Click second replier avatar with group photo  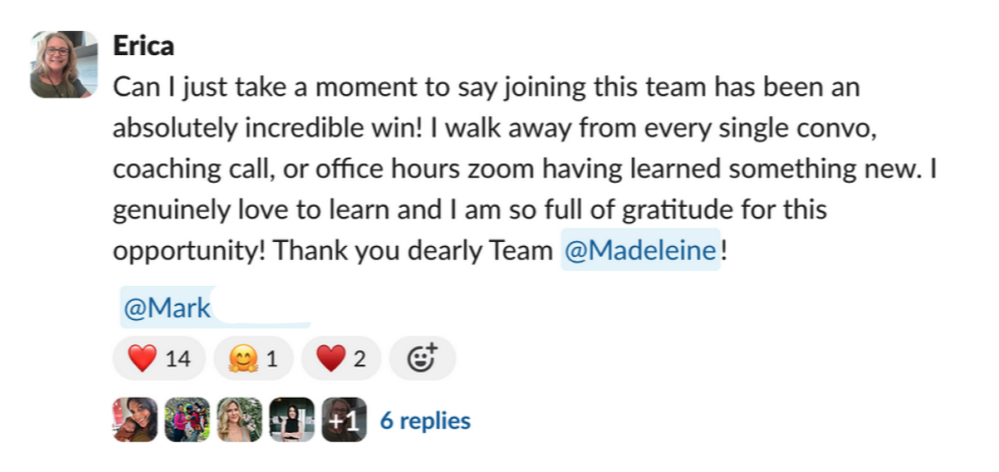click(187, 419)
